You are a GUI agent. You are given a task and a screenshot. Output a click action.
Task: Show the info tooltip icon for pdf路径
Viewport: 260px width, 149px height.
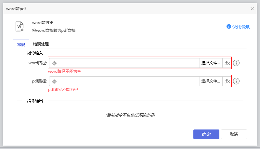coord(237,81)
